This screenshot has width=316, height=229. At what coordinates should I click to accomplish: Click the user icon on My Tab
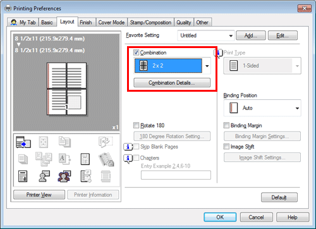tap(14, 22)
